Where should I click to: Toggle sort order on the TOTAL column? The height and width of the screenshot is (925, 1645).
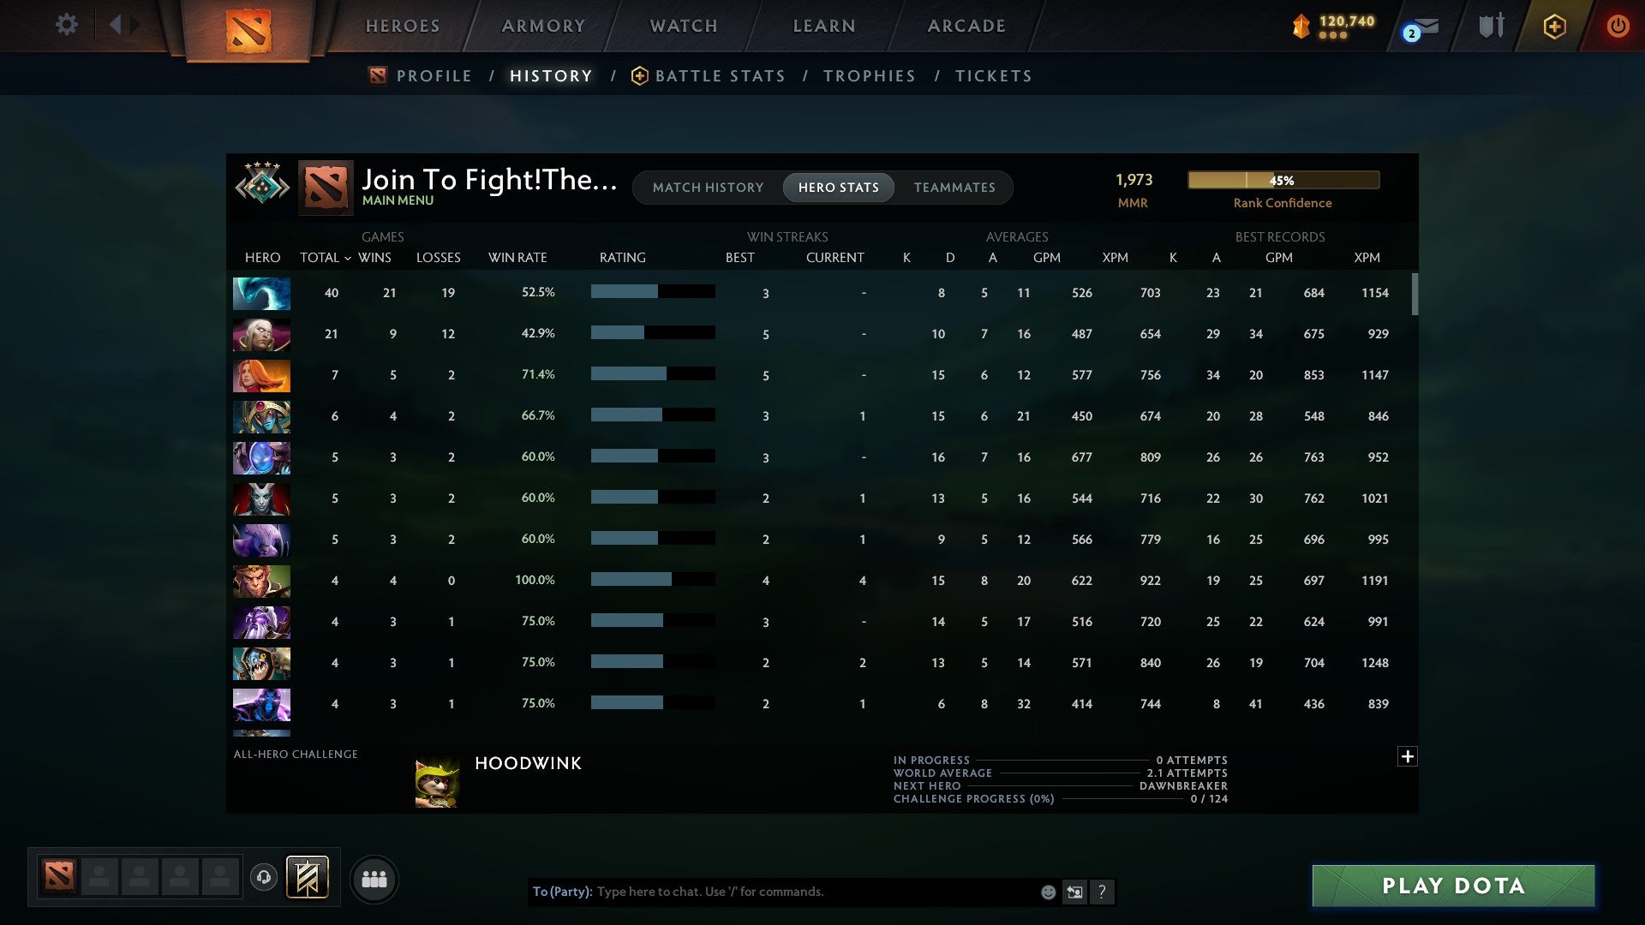(319, 257)
